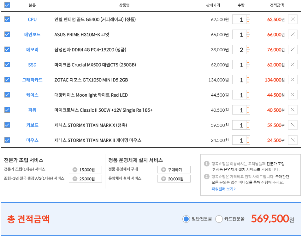
Task: Open the 그래픽카드 category link
Action: 32,80
